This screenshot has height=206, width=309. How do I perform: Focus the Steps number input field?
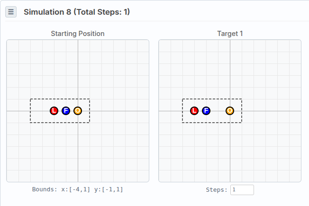click(242, 190)
